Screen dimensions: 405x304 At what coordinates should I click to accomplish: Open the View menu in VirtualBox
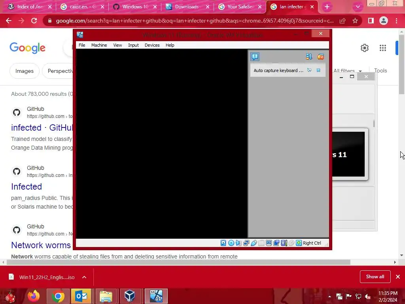117,45
